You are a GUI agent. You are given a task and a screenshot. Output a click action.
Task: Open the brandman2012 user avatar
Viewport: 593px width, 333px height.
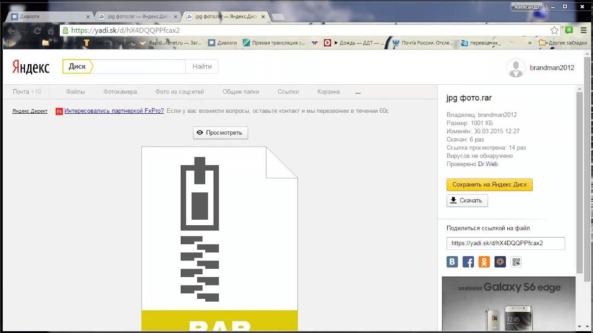pos(516,68)
